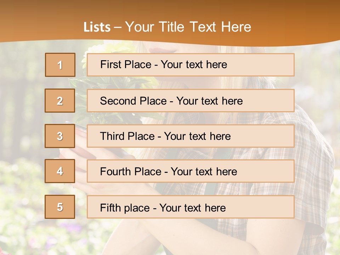Click the woman's lips in the background photo

pos(156,50)
